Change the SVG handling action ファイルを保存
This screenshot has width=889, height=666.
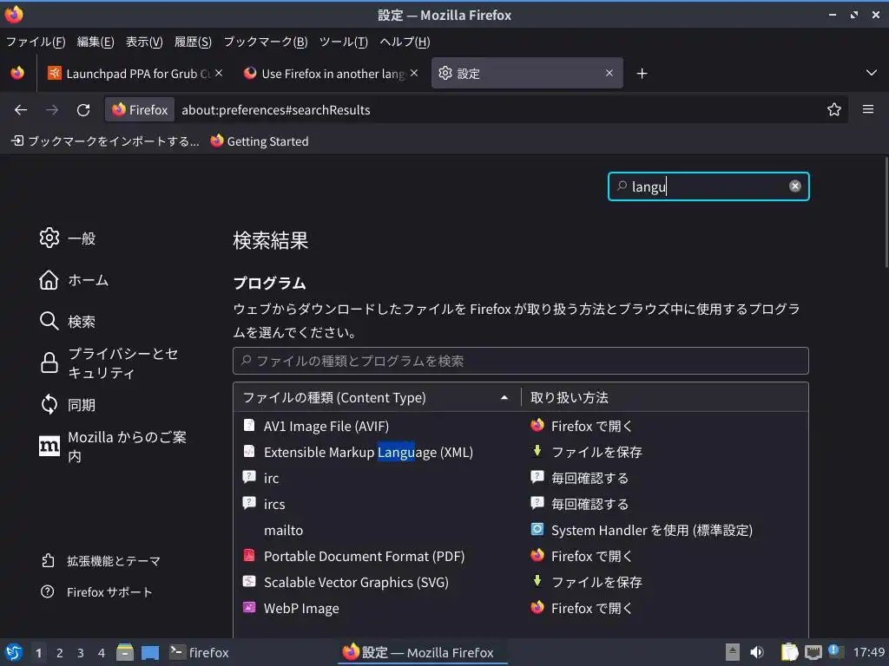coord(586,582)
